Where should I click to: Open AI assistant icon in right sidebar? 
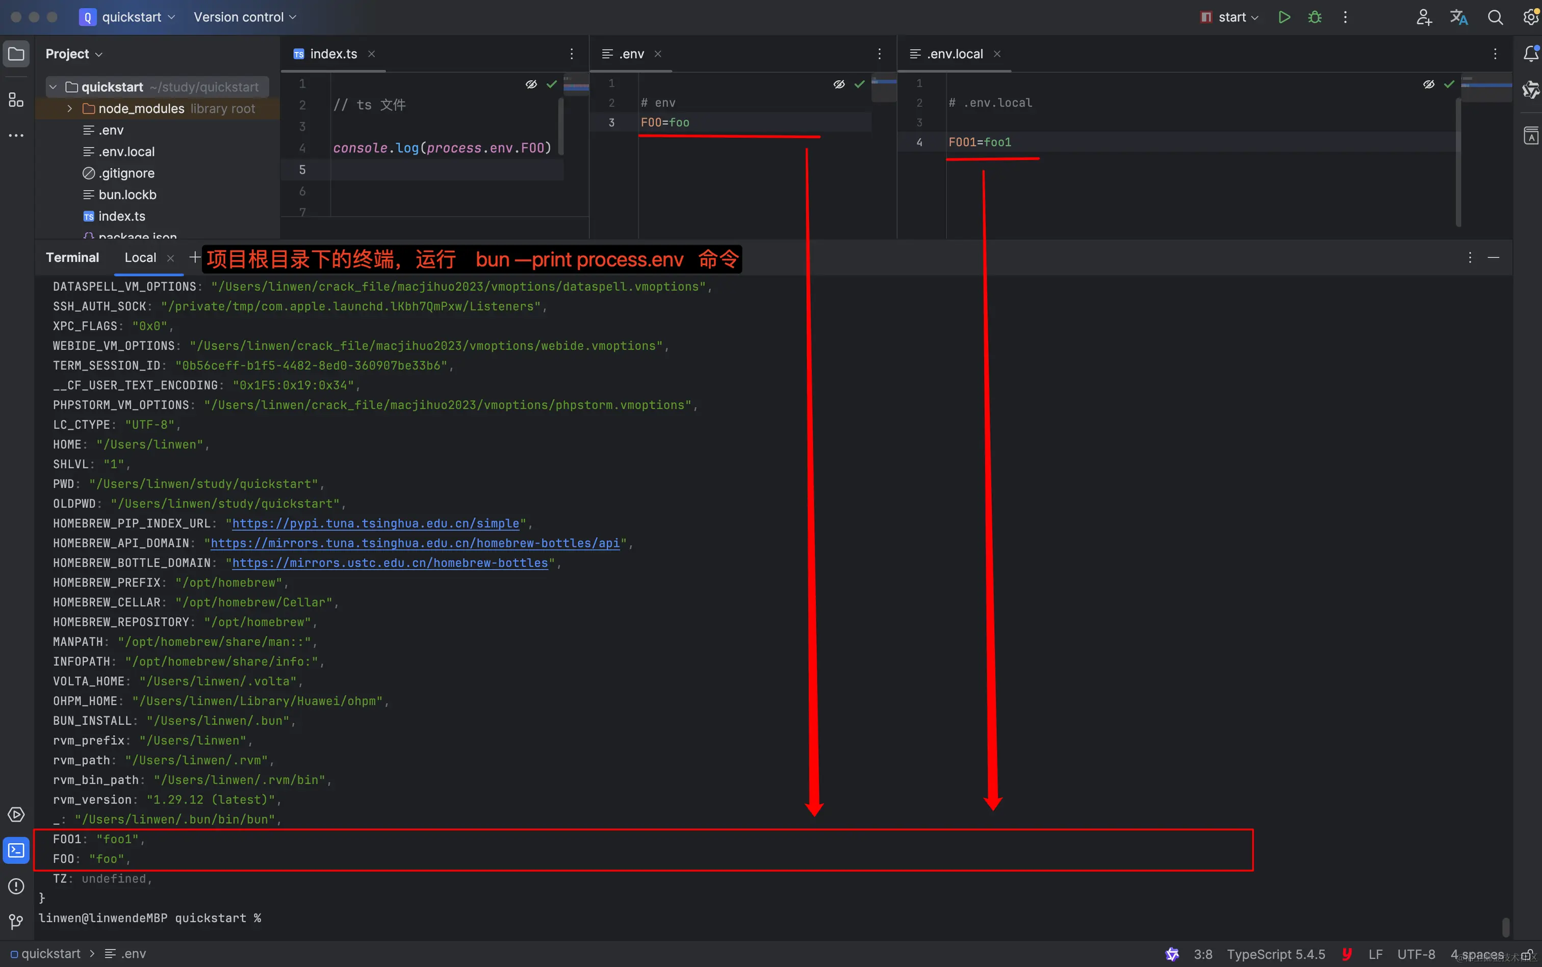tap(1530, 90)
